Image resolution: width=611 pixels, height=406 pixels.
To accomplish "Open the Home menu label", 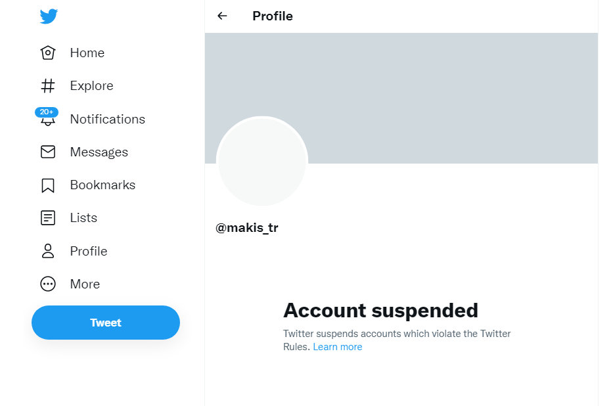I will (x=87, y=53).
